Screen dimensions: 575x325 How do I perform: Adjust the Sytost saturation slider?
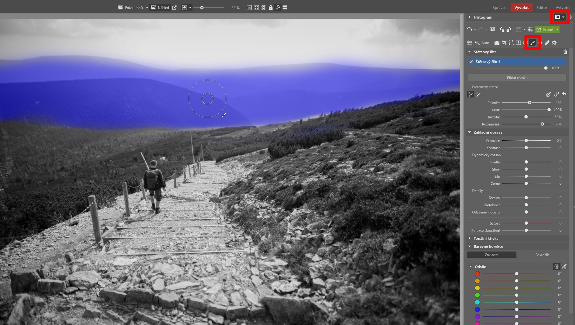pyautogui.click(x=526, y=223)
